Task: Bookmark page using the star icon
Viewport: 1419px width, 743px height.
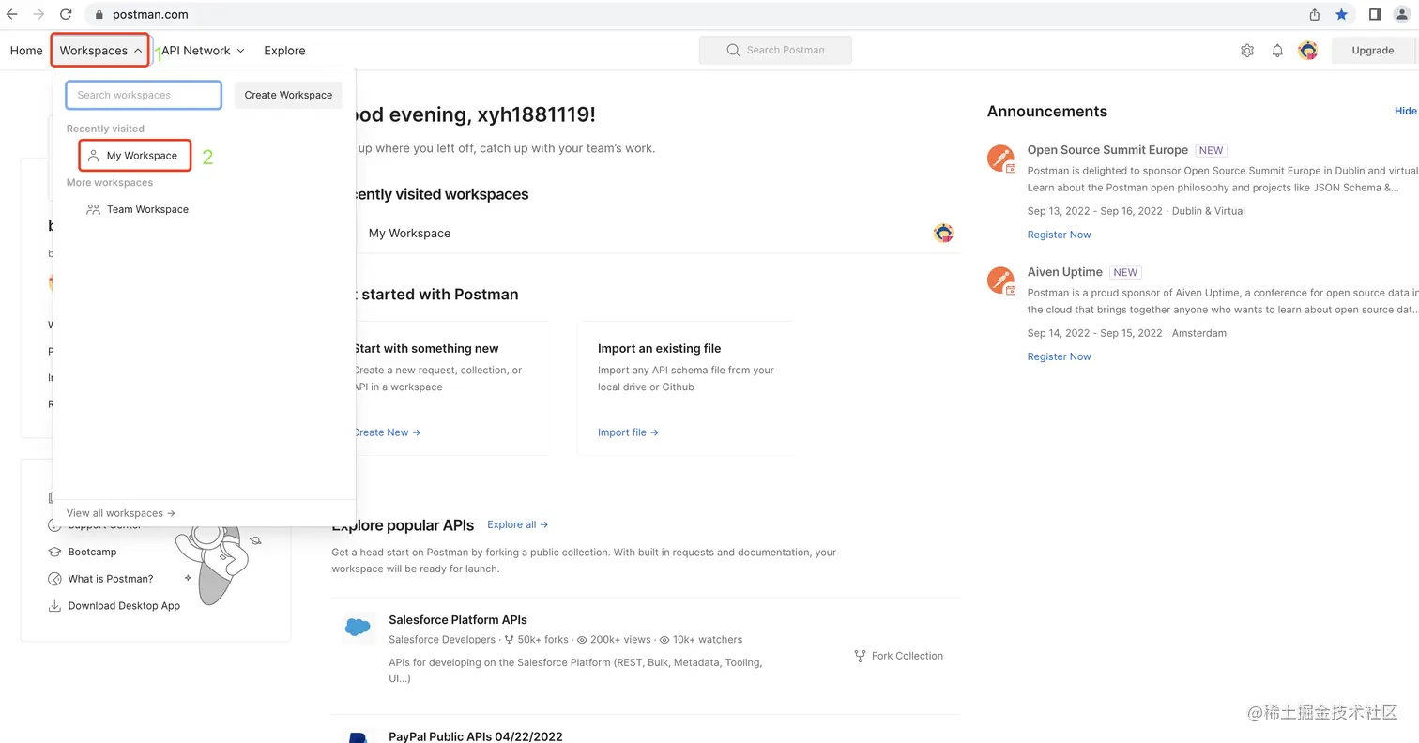Action: click(1342, 14)
